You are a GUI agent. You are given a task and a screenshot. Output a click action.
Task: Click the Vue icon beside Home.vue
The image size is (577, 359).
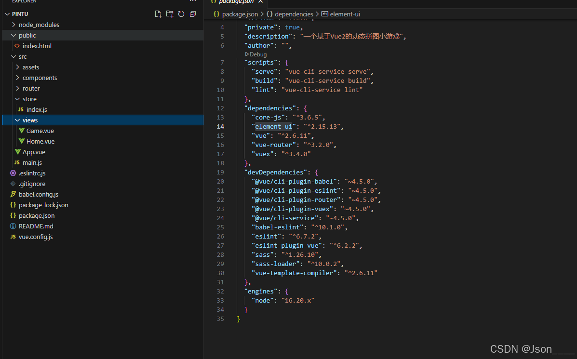point(21,141)
